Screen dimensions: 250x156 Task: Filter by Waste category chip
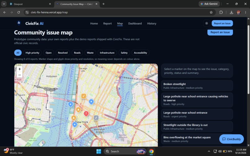tap(90, 53)
